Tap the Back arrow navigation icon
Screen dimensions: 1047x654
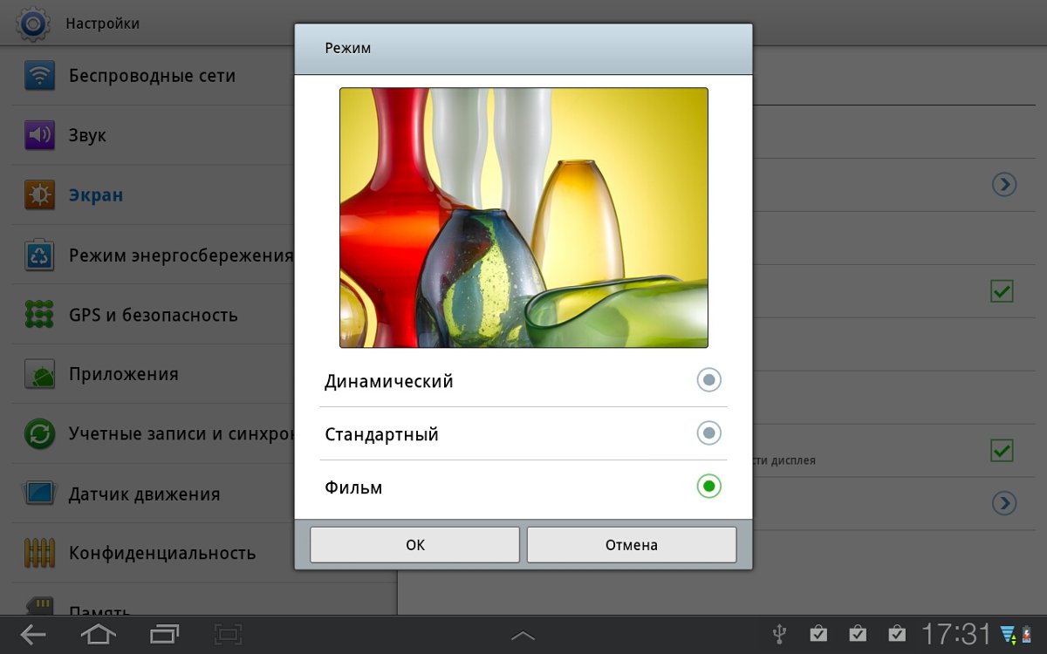33,635
